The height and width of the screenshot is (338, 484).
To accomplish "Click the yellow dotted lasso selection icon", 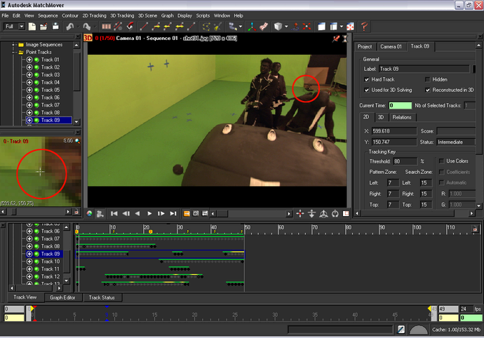I will tap(206, 27).
